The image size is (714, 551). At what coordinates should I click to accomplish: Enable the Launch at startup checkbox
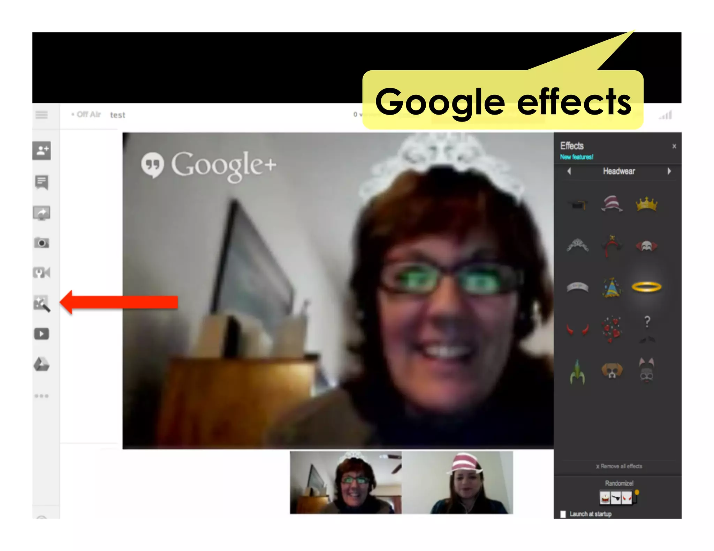point(563,514)
